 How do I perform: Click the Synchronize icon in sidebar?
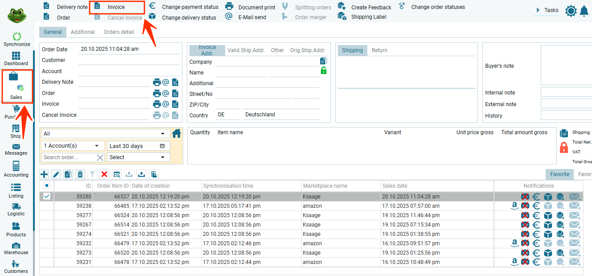[16, 37]
